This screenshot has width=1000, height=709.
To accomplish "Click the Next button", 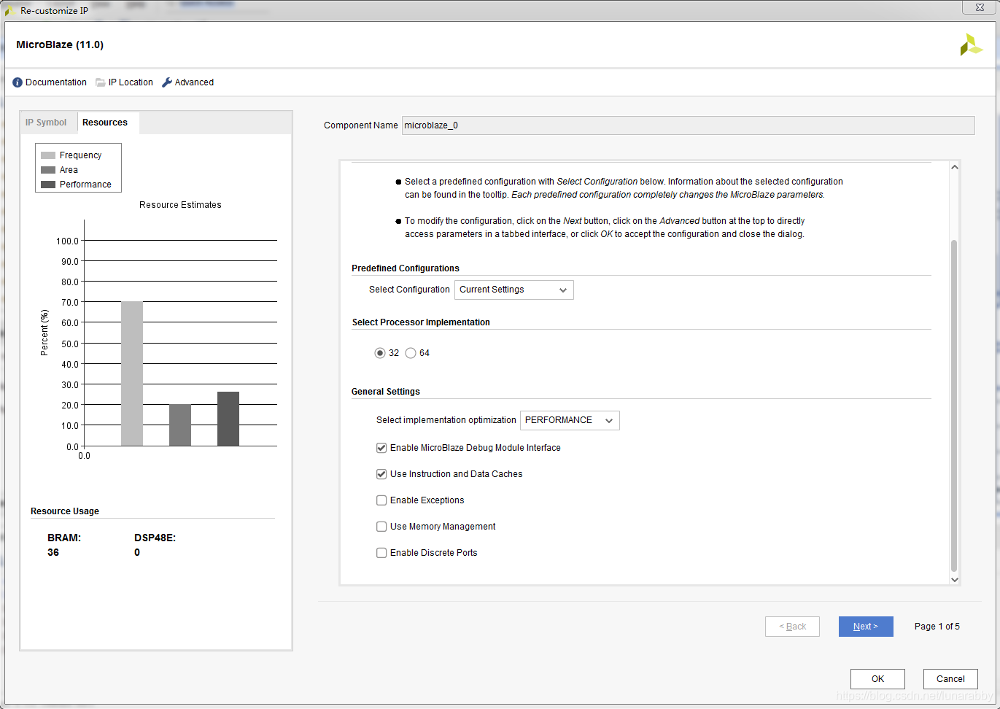I will 866,627.
